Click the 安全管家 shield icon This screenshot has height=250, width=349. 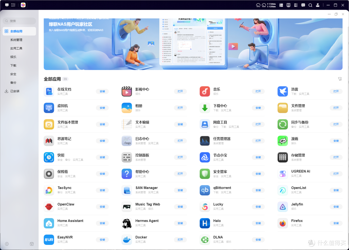(x=205, y=174)
